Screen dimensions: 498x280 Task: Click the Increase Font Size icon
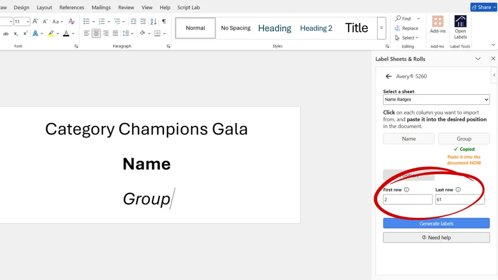(x=35, y=21)
